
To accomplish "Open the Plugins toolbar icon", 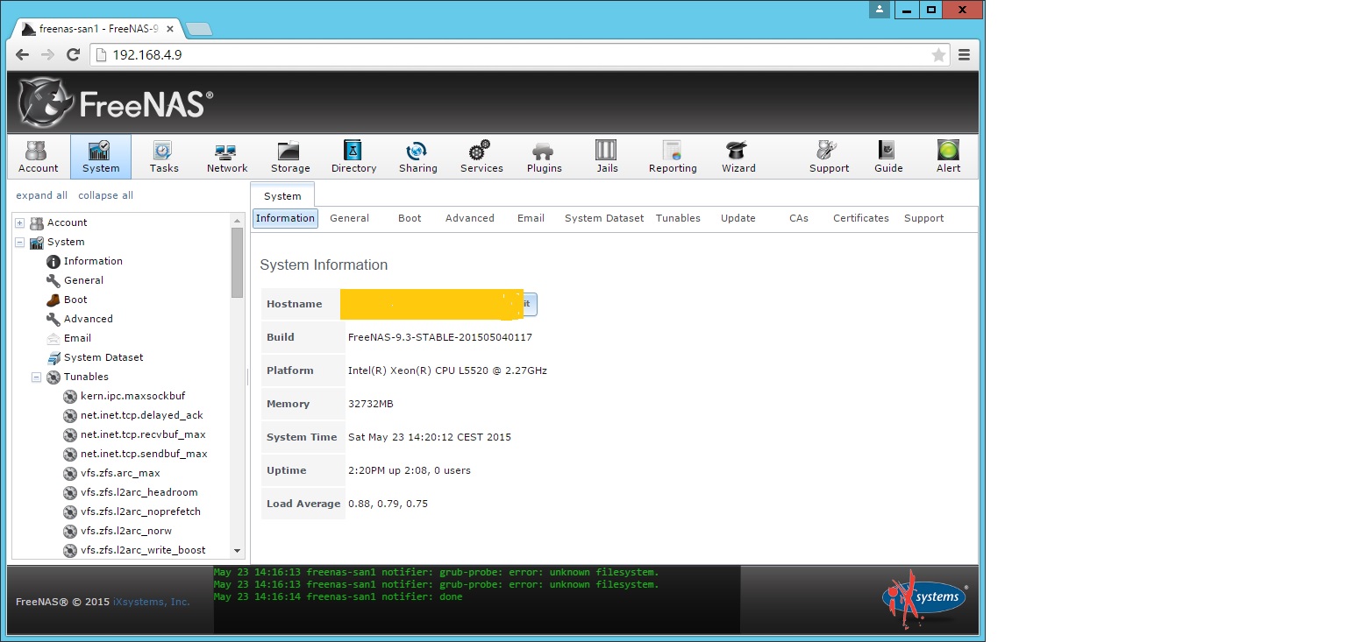I will tap(544, 157).
